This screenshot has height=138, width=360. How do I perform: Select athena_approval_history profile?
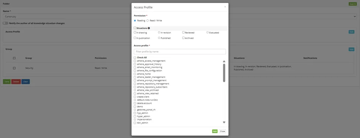(x=135, y=64)
